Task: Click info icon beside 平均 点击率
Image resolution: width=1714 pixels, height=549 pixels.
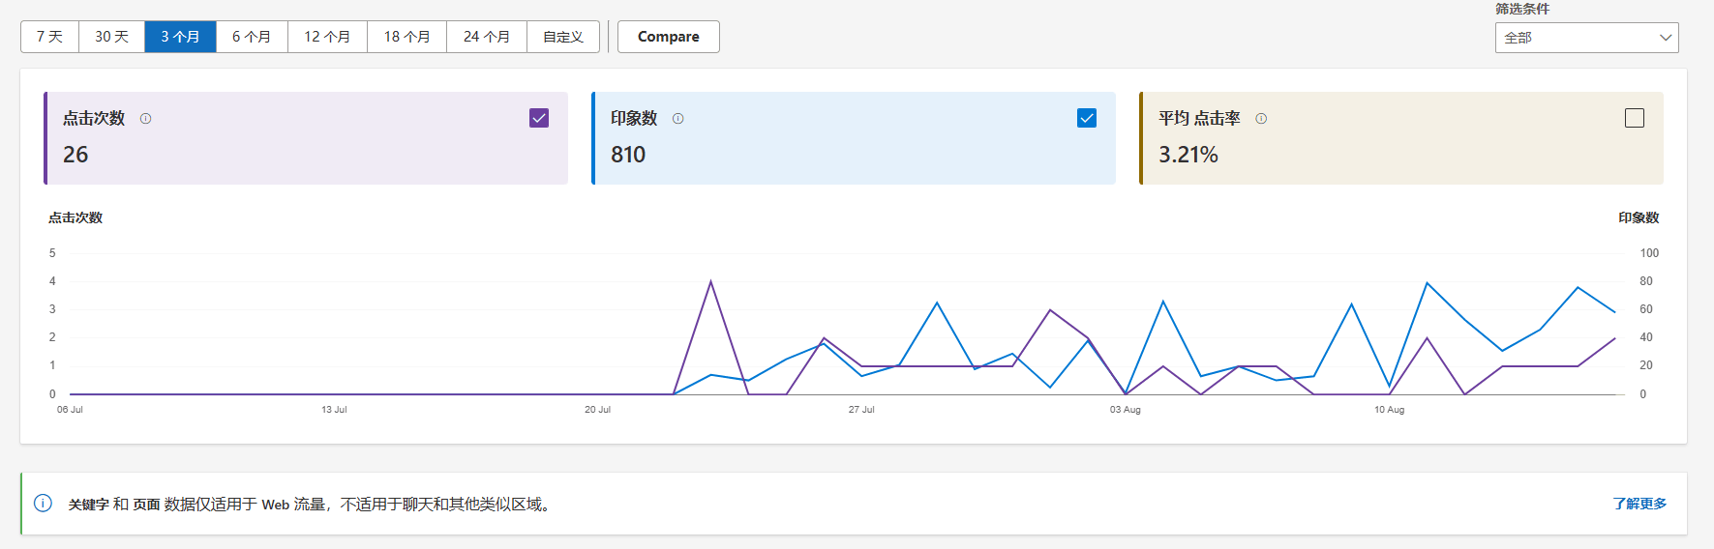Action: (x=1261, y=119)
